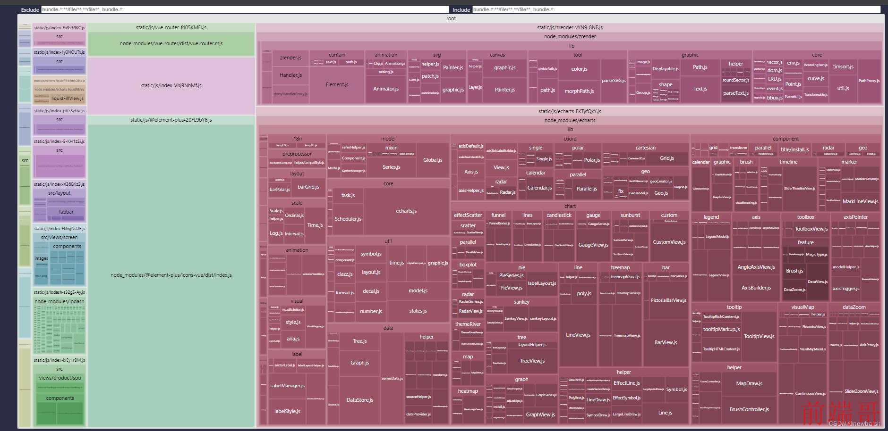
Task: Focus the Exclude filter input field
Action: pyautogui.click(x=245, y=9)
